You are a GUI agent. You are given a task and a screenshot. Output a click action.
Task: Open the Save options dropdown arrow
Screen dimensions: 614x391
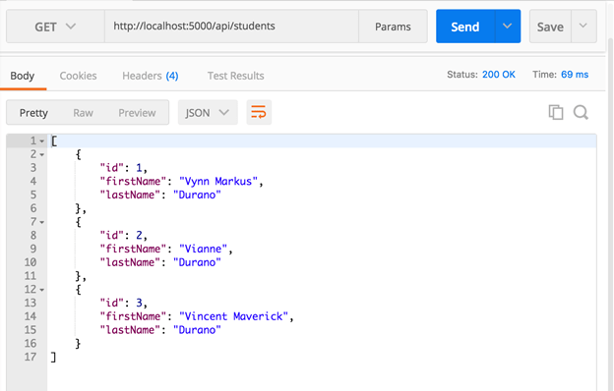583,27
